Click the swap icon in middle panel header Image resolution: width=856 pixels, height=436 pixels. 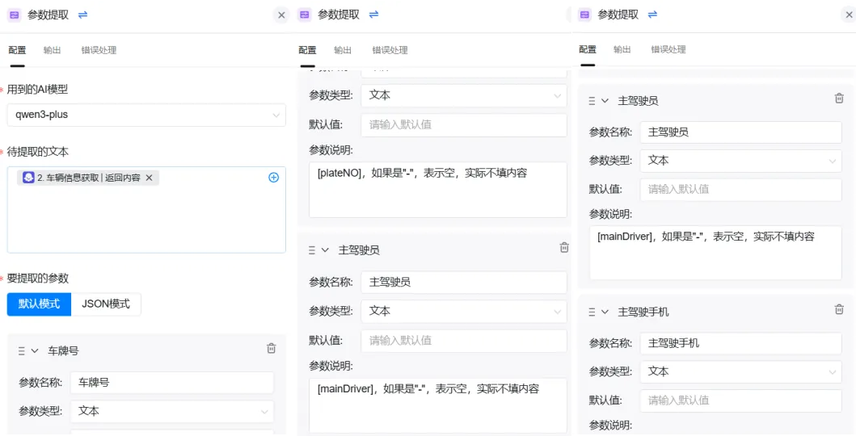(x=374, y=15)
